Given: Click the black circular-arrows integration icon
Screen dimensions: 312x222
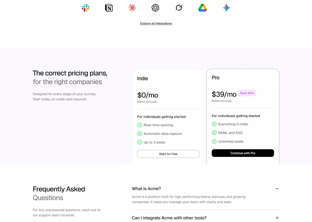Looking at the screenshot, I should pos(179,8).
